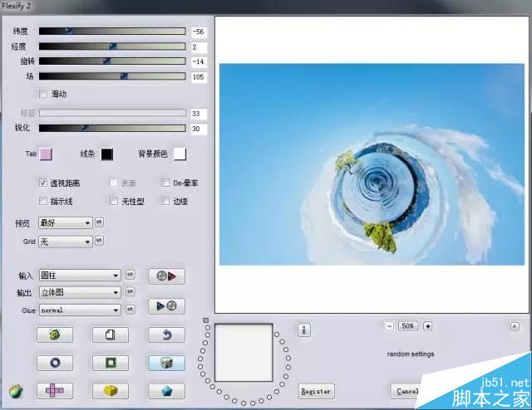Click the 场 field of view slider
The height and width of the screenshot is (410, 532).
112,76
